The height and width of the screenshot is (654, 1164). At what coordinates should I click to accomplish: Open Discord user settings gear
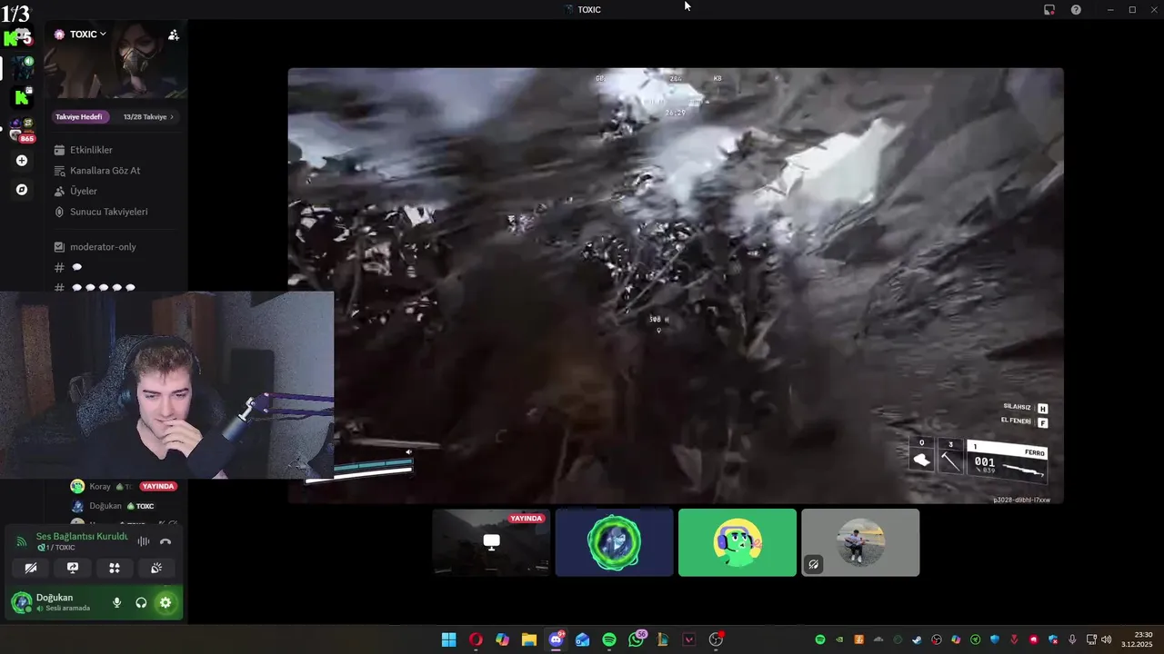[x=166, y=602]
